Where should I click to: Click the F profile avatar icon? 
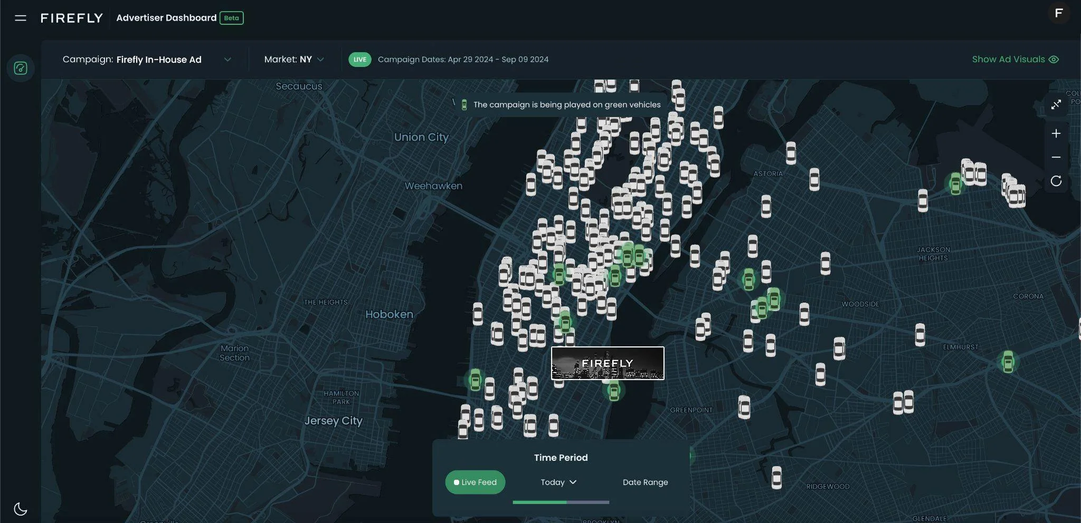1060,13
